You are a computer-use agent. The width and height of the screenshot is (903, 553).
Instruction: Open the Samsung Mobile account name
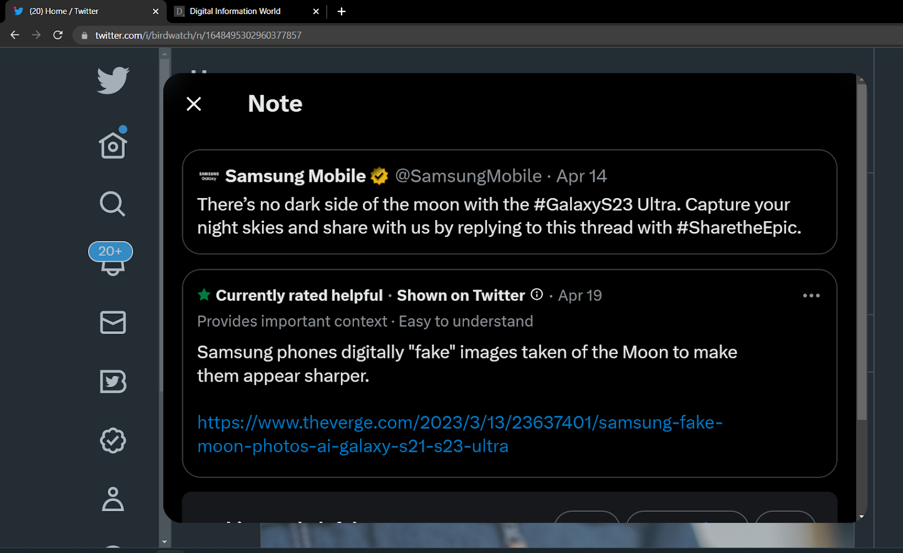point(295,176)
